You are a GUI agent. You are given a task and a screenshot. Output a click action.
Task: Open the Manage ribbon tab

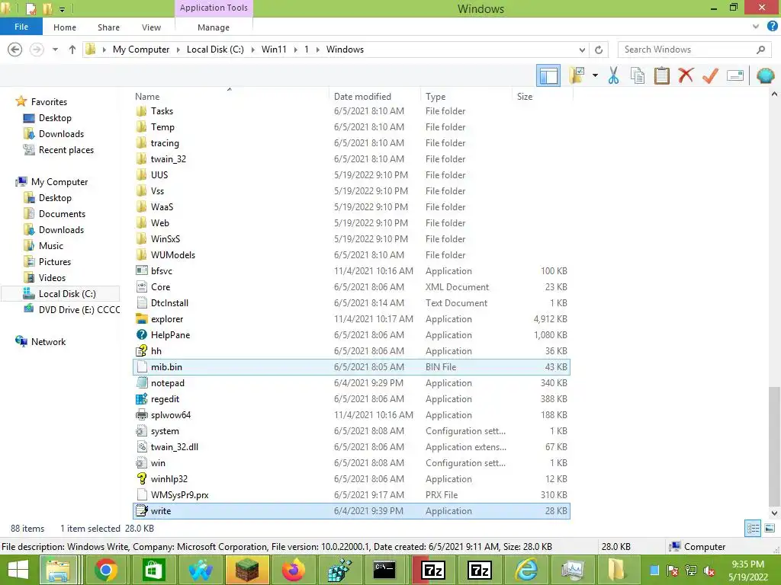point(214,27)
